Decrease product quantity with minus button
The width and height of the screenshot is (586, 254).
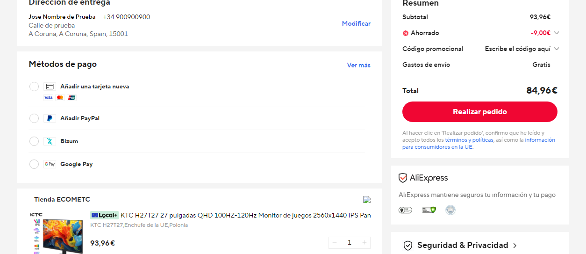[x=335, y=242]
